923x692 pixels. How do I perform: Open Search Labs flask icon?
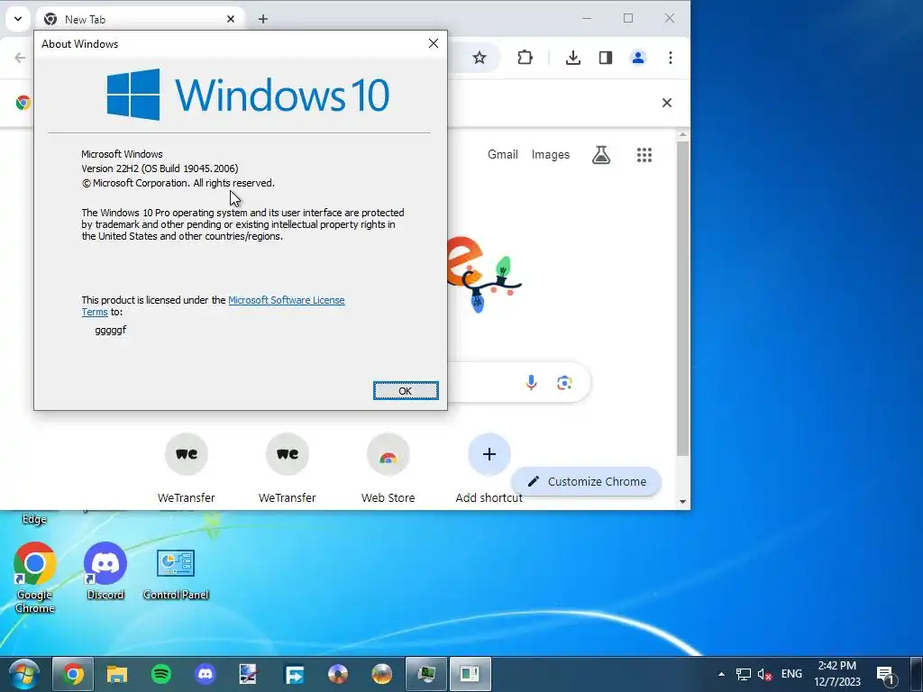pyautogui.click(x=601, y=155)
